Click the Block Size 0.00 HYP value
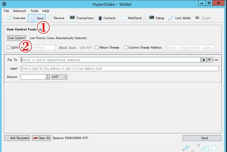 pyautogui.click(x=85, y=48)
